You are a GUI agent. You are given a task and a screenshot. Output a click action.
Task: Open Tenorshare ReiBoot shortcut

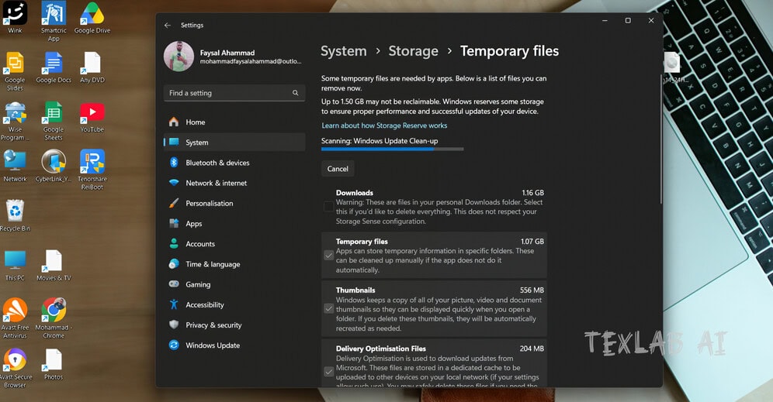tap(92, 170)
